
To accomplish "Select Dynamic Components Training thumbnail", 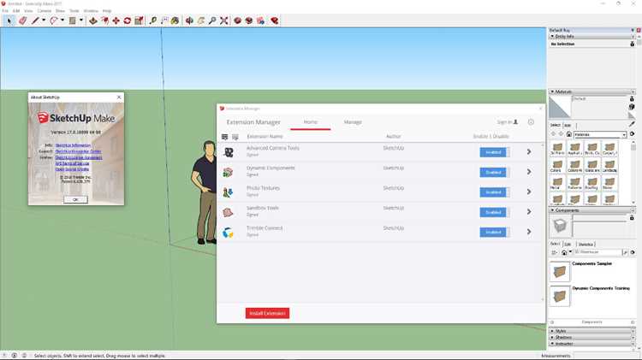I will (560, 296).
